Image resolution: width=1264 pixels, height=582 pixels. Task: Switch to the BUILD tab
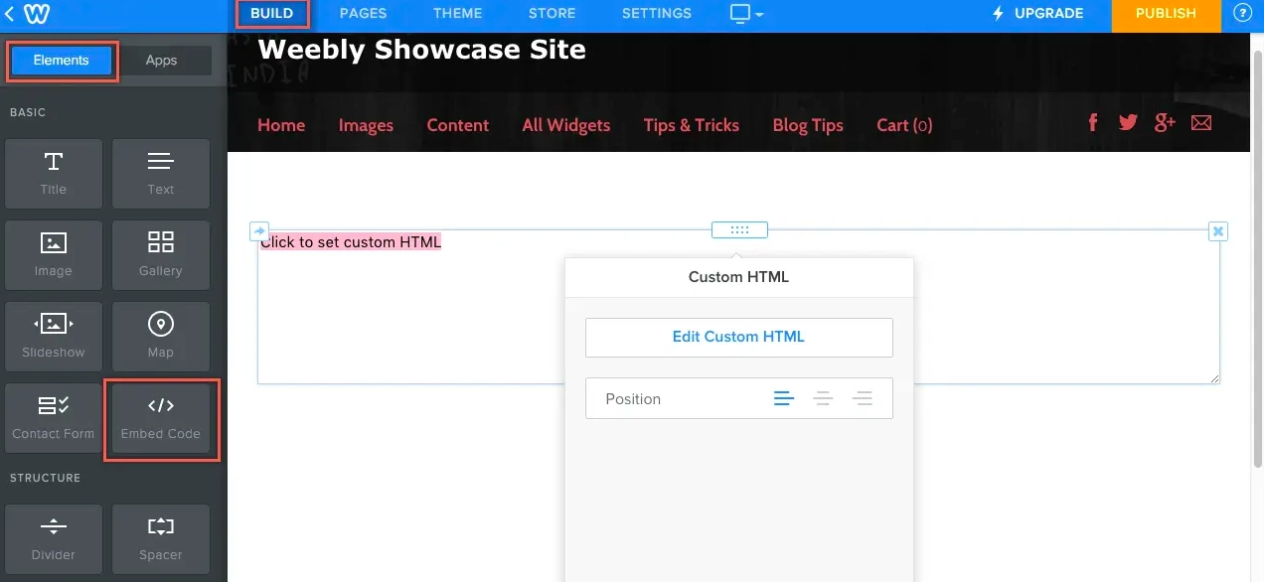(x=272, y=14)
